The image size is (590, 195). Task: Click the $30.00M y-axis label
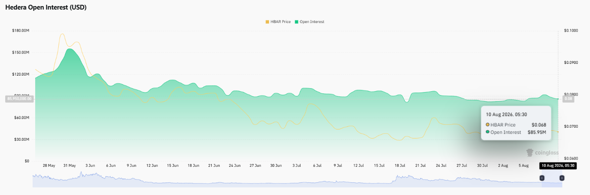point(22,139)
